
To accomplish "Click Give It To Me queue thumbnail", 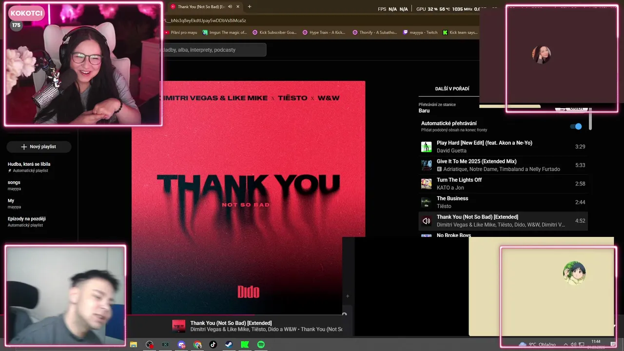I will (x=426, y=165).
